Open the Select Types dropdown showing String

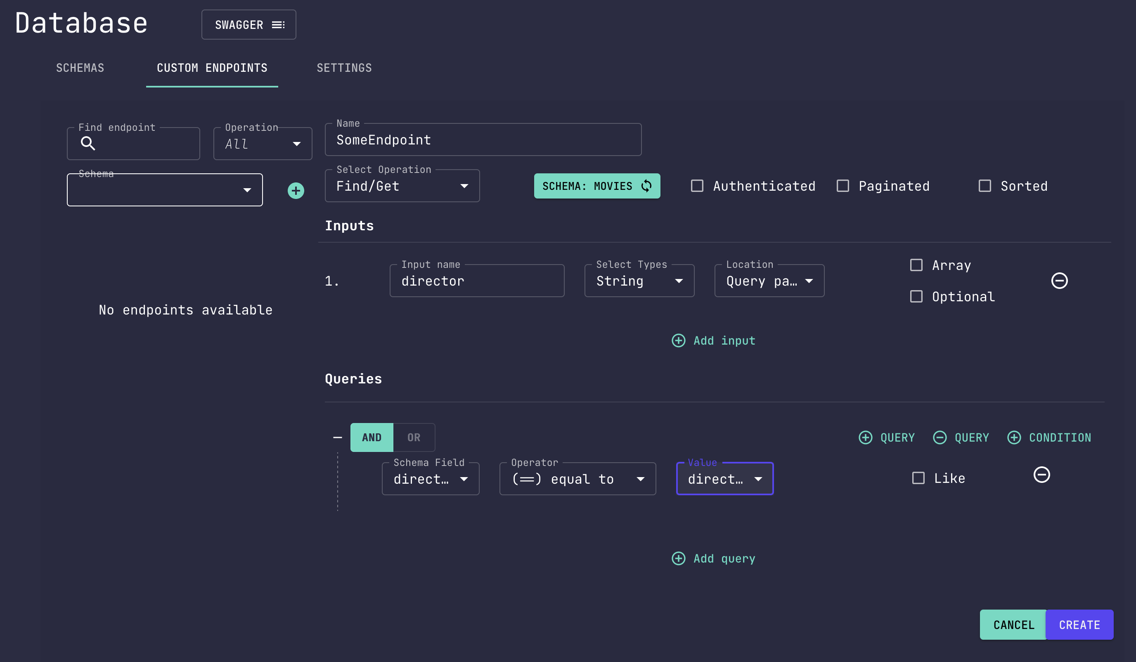[x=639, y=281]
